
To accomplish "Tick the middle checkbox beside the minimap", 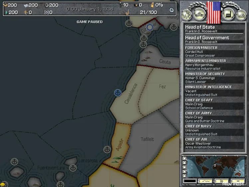I will click(x=184, y=167).
